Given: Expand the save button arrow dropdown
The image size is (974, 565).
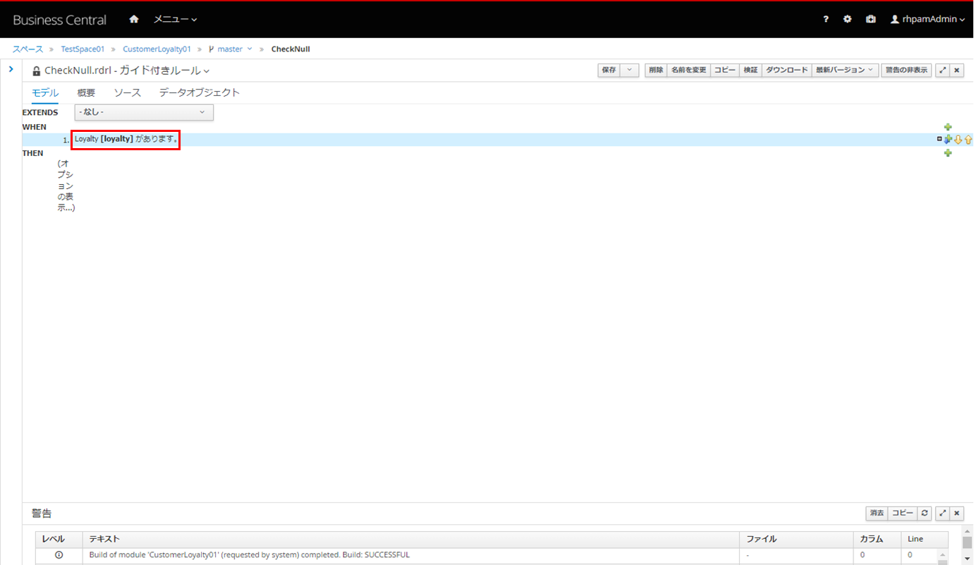Looking at the screenshot, I should (630, 70).
